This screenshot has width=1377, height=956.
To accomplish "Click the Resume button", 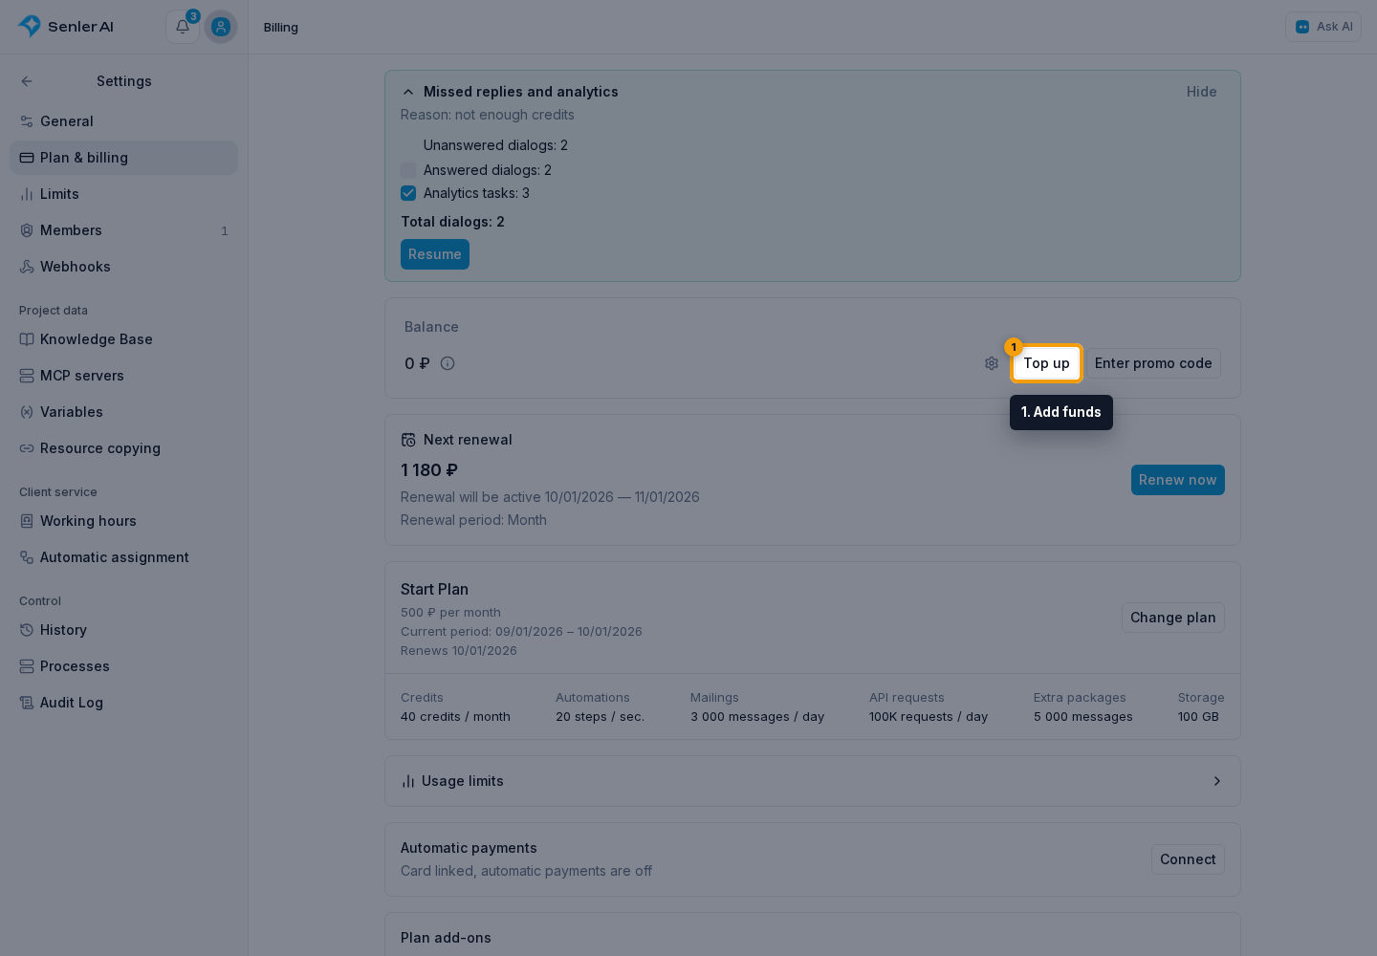I will coord(435,254).
